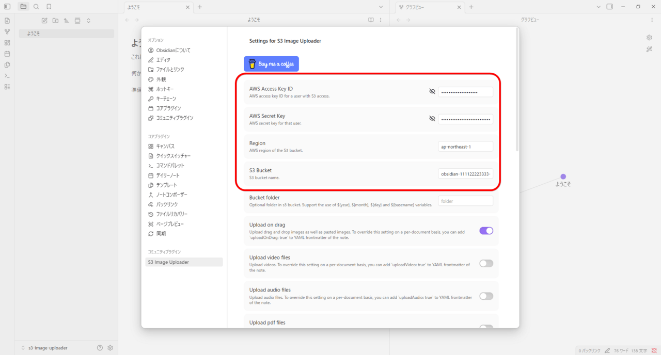The image size is (661, 355).
Task: Click the auto-reveal current file icon
Action: click(x=77, y=21)
